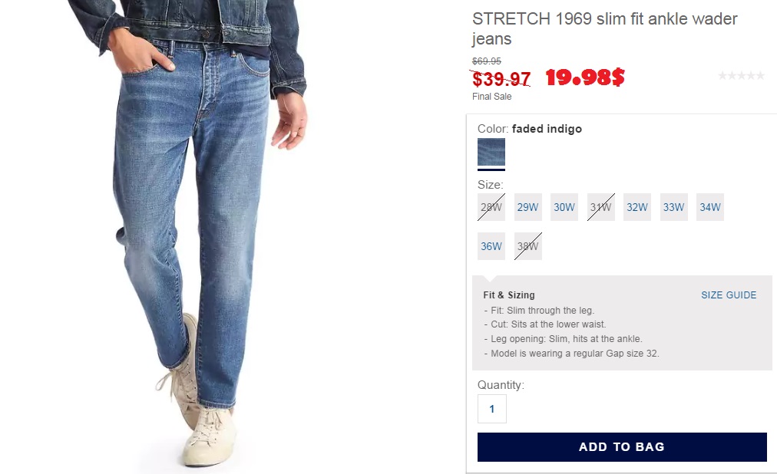Select waist size 36W

pos(491,246)
